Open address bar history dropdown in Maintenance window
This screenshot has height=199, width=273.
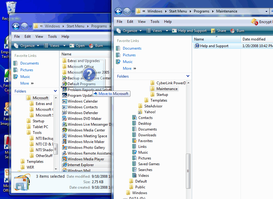(266, 12)
